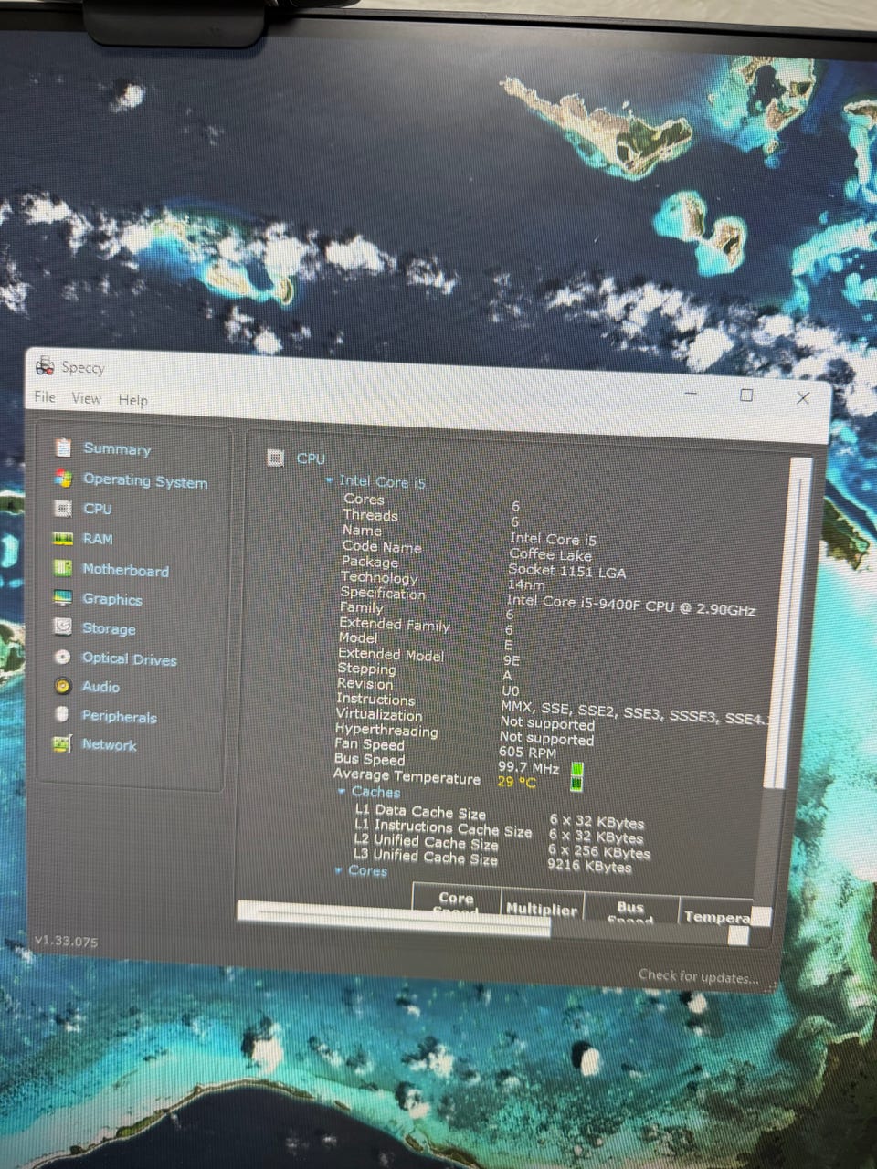This screenshot has height=1169, width=877.
Task: Click the 99.7 MHz bus speed value
Action: click(529, 767)
